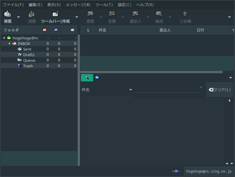Click the Send (送信) queued mail icon
This screenshot has width=235, height=177.
[x=32, y=14]
